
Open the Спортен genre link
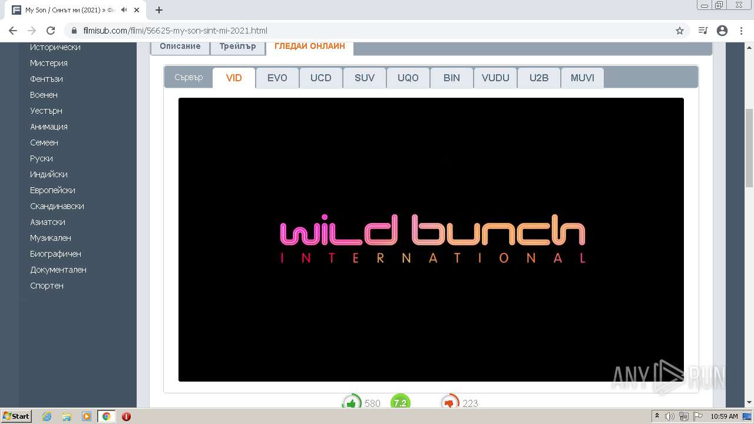47,286
